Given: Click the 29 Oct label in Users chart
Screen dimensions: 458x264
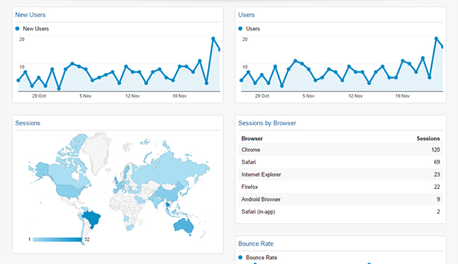Looking at the screenshot, I should pyautogui.click(x=262, y=96).
